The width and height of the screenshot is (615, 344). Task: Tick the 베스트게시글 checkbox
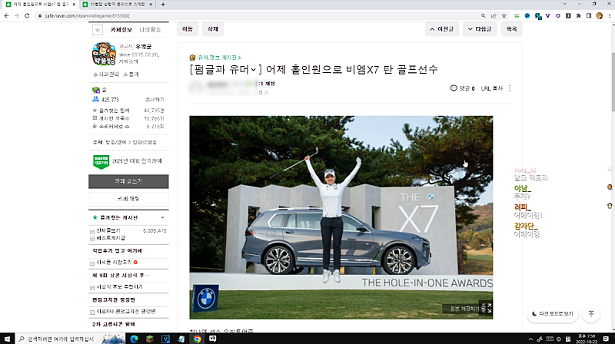(93, 239)
